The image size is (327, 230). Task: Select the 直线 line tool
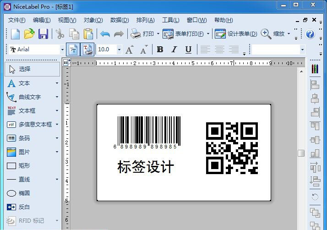(33, 179)
